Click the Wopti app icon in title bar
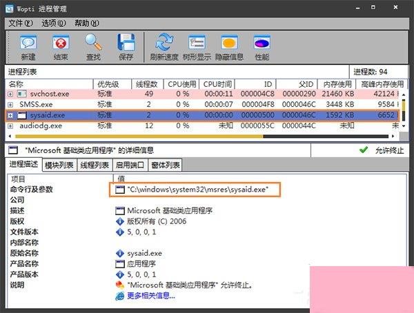414x313 pixels. (10, 9)
